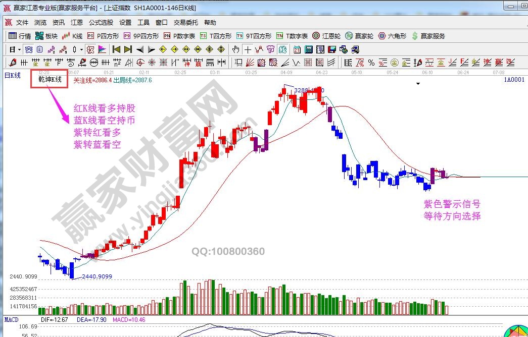The height and width of the screenshot is (337, 528).
Task: Toggle the crosshair cursor tool
Action: pos(248,49)
